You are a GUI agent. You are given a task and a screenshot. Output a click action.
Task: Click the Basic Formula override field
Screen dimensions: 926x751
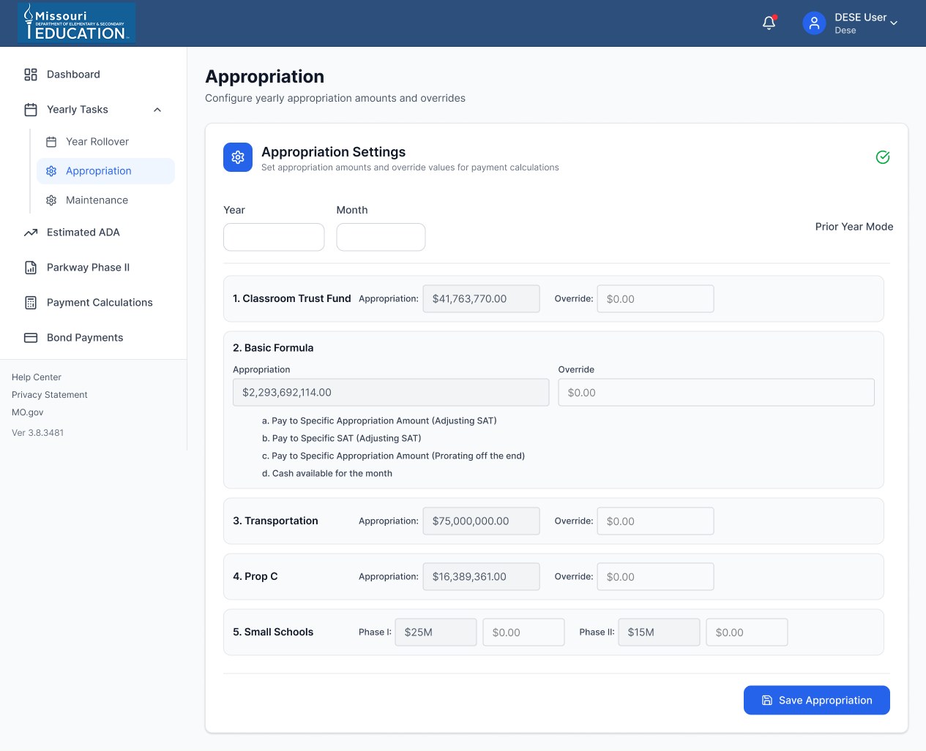point(717,393)
